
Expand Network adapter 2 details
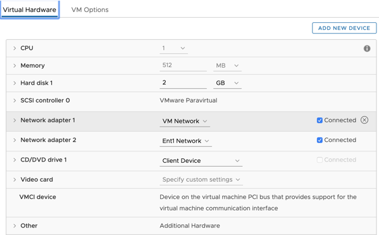coord(15,140)
